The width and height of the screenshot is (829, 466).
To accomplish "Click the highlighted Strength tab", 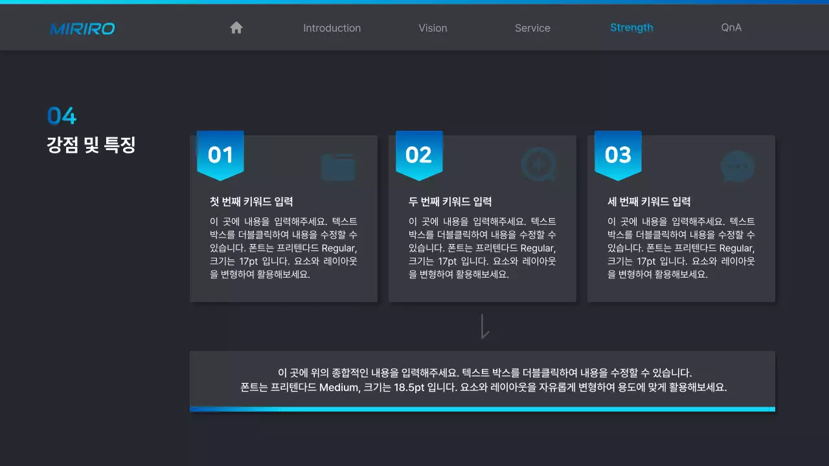I will coord(631,27).
